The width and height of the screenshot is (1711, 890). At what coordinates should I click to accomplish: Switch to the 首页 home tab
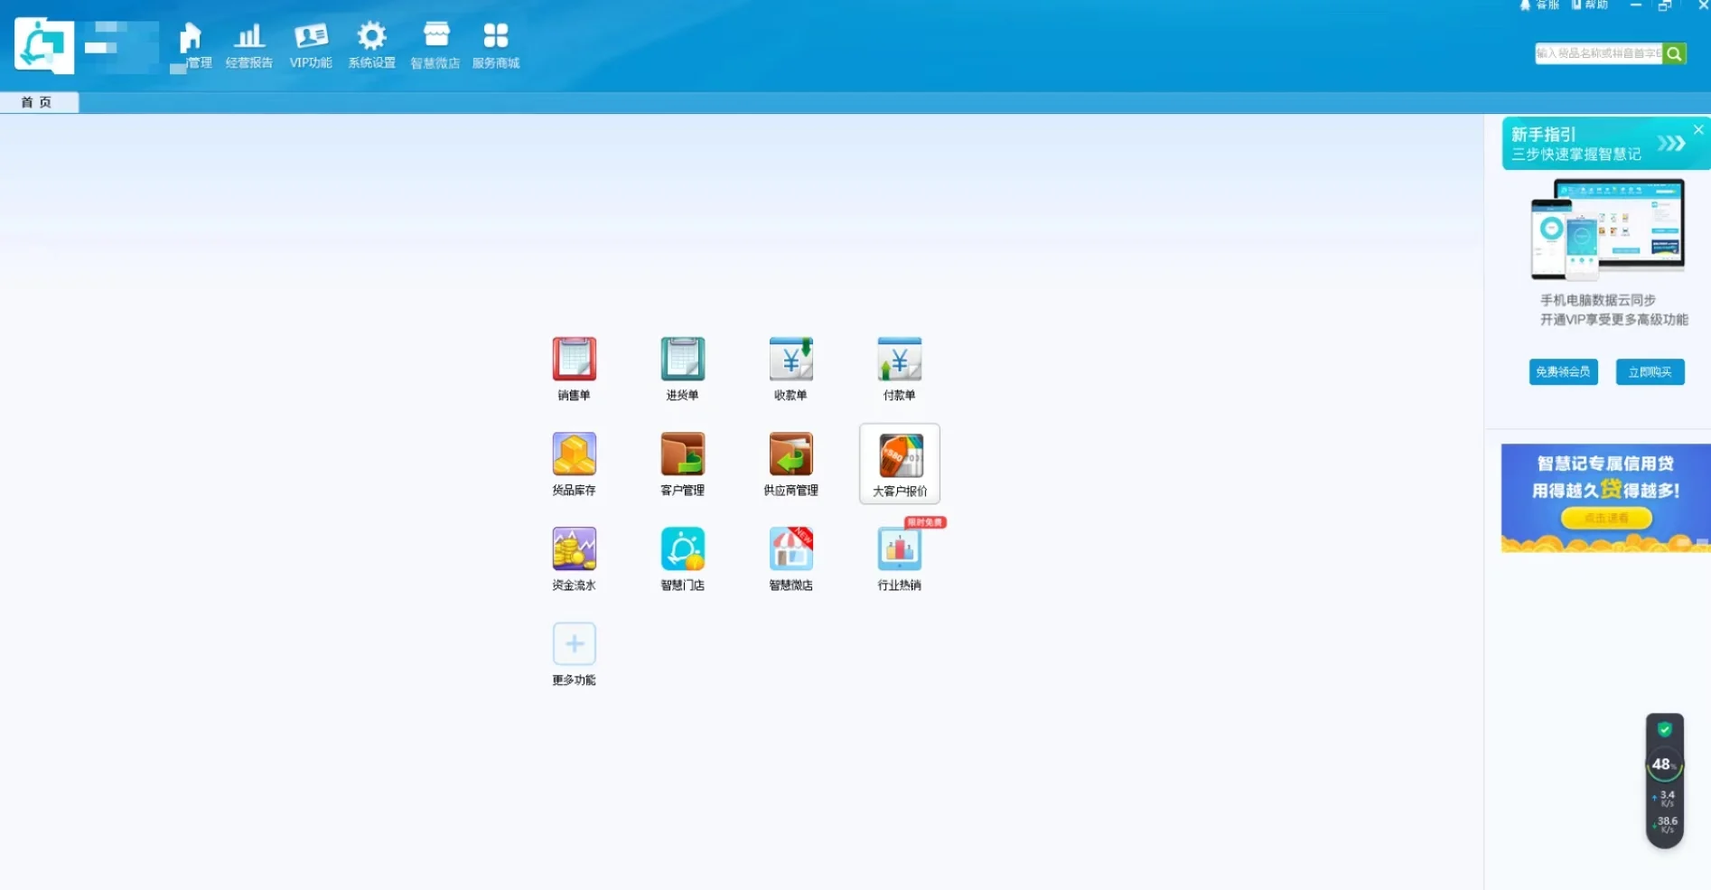[x=37, y=102]
